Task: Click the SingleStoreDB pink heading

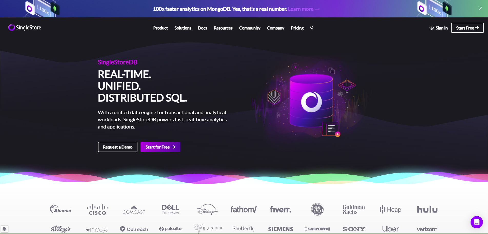Action: [x=117, y=62]
